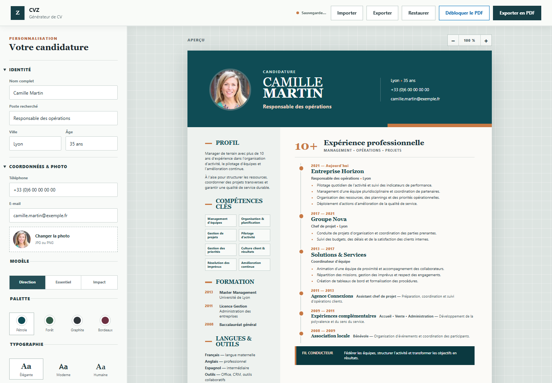Edit the Nom complet field

tap(63, 93)
